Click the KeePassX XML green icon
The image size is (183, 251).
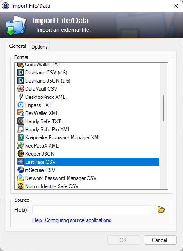click(x=21, y=146)
